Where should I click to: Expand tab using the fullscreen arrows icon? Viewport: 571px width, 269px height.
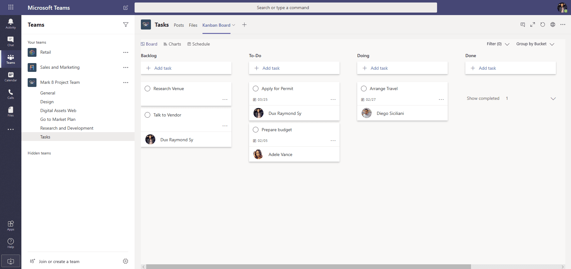[533, 24]
